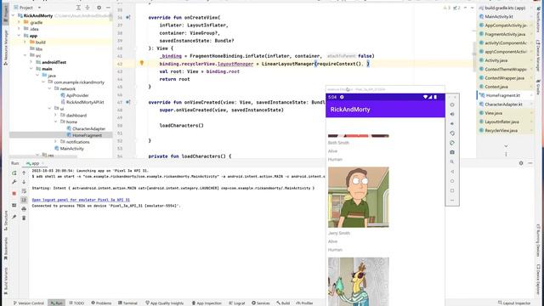This screenshot has width=544, height=306.
Task: Pin the Run tab with pin icon
Action: 14,218
